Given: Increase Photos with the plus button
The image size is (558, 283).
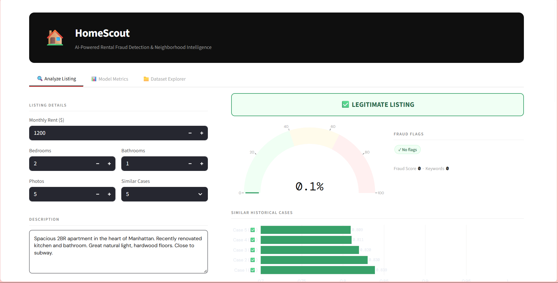Looking at the screenshot, I should click(x=109, y=194).
